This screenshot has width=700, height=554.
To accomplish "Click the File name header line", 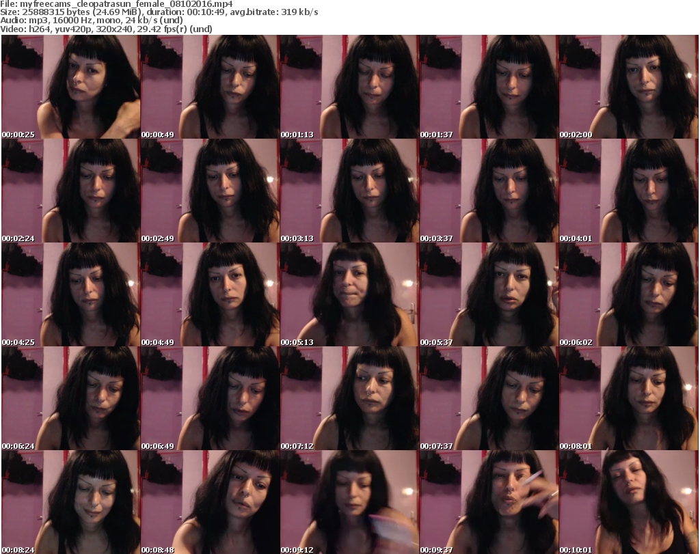I will click(x=116, y=4).
